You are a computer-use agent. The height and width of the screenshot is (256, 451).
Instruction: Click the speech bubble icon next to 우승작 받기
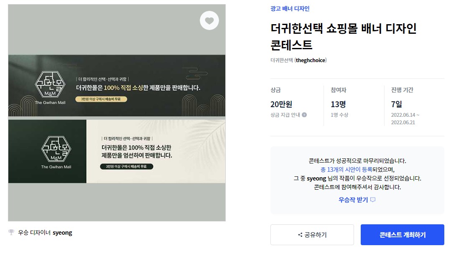point(373,199)
